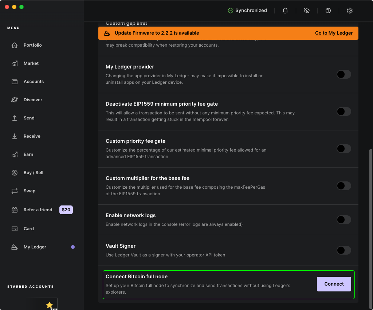Click the Custom priority fee gate heading

(x=136, y=141)
